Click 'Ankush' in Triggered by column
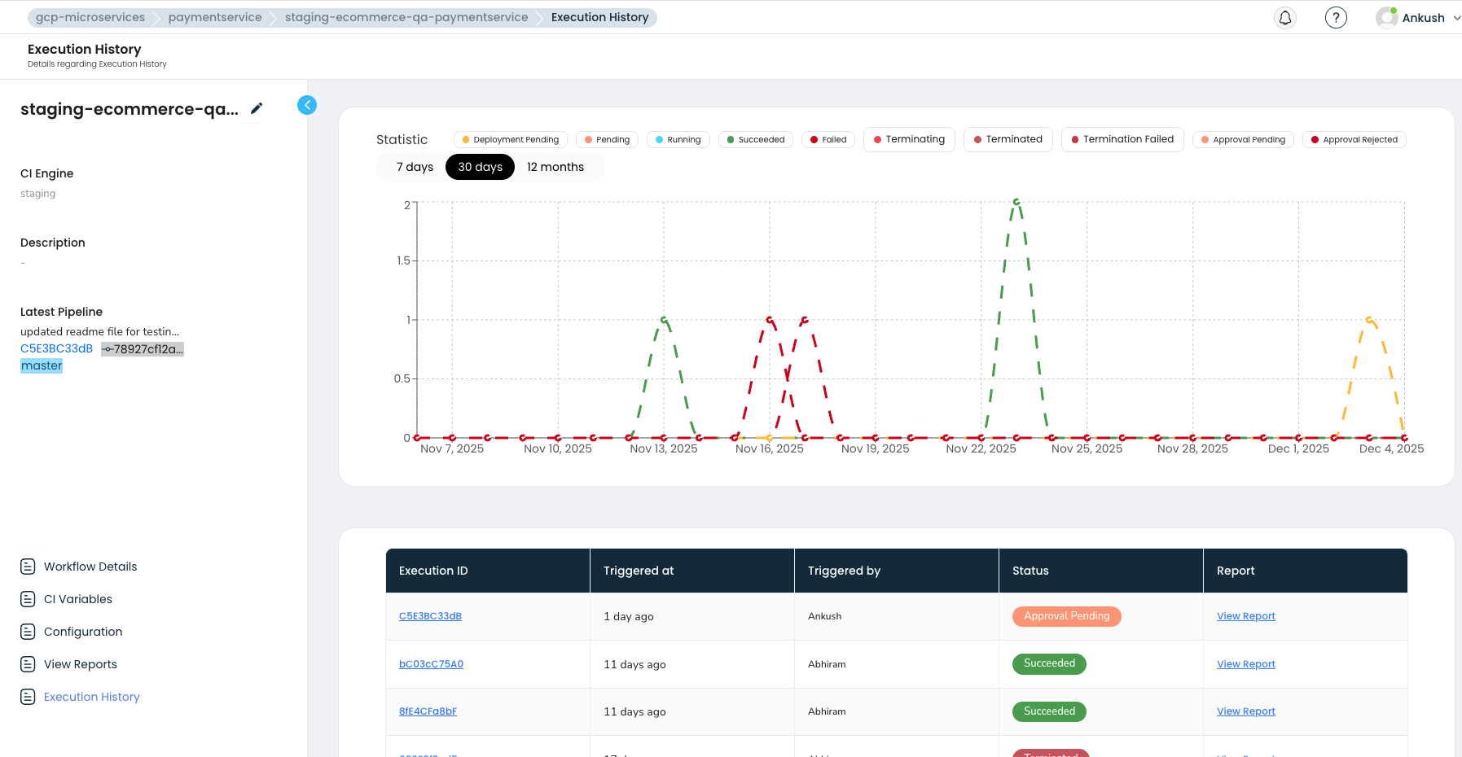This screenshot has width=1462, height=757. pyautogui.click(x=825, y=616)
